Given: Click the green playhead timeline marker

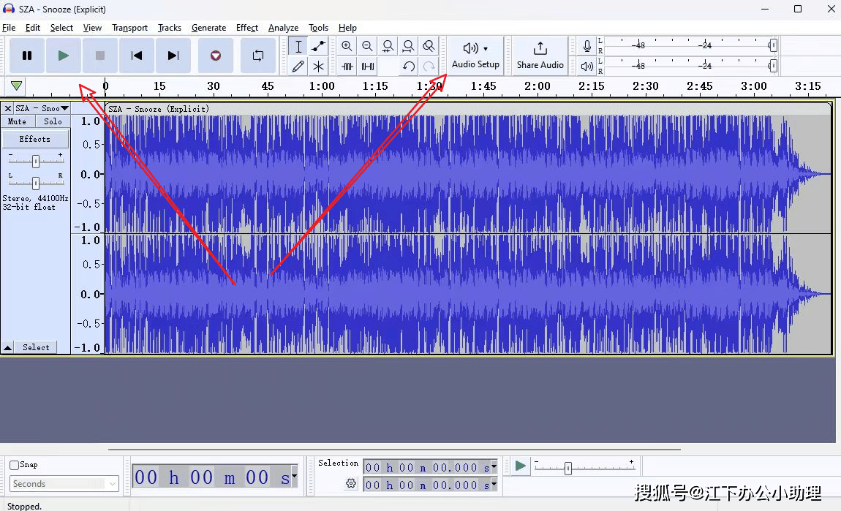Looking at the screenshot, I should 17,86.
